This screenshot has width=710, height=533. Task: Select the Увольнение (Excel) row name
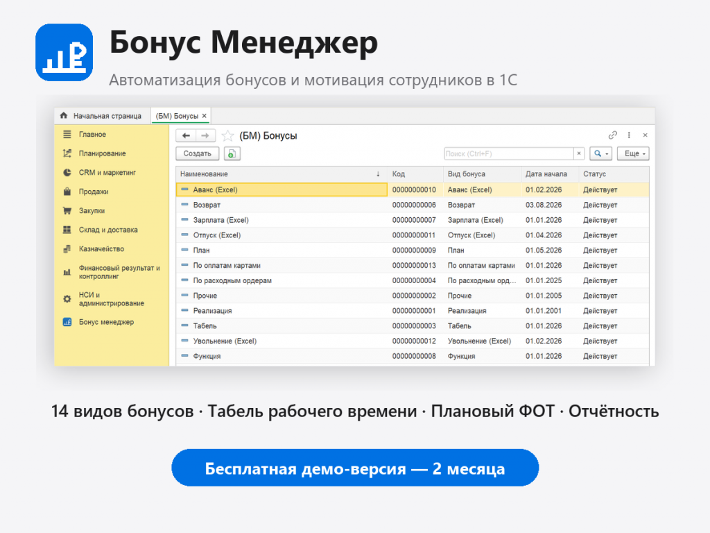[225, 341]
